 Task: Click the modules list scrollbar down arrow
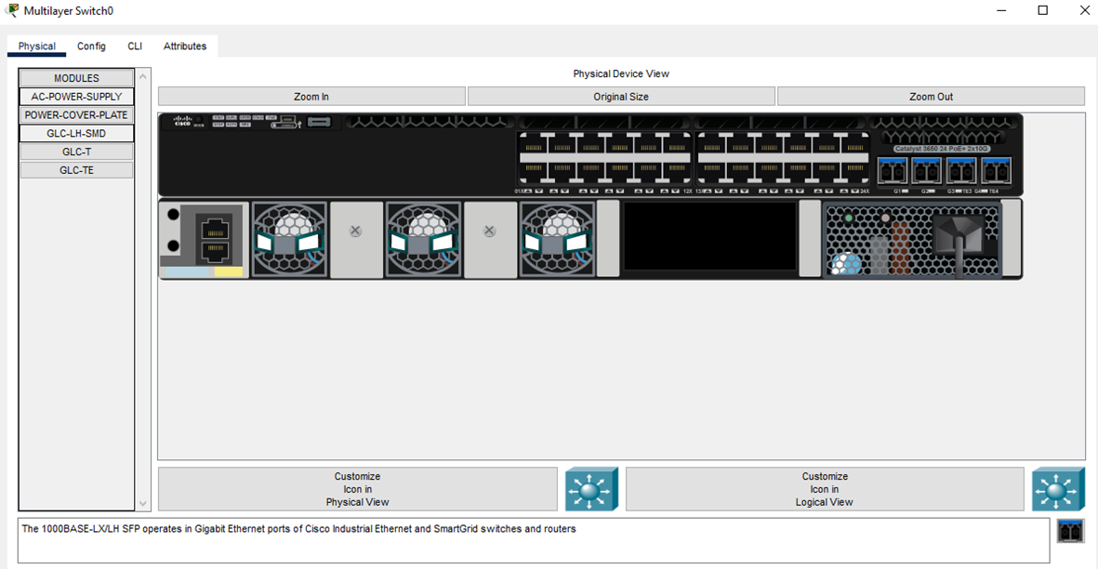tap(143, 503)
